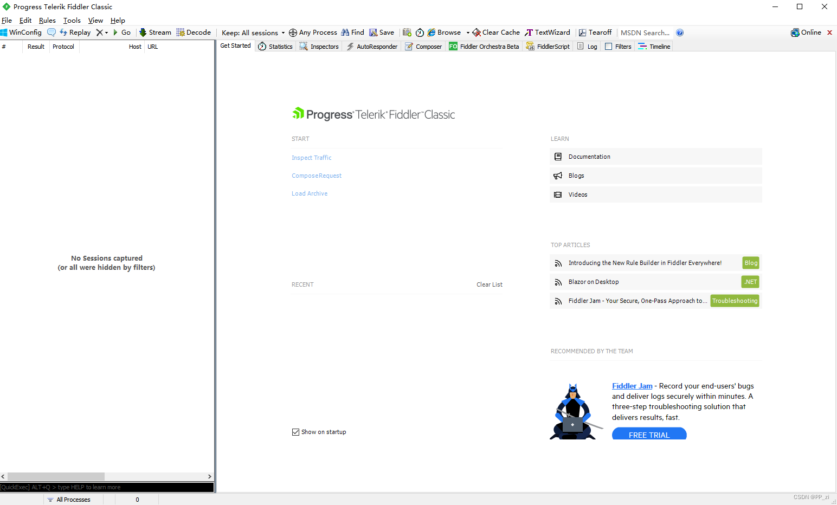Click Load Archive link

(310, 193)
